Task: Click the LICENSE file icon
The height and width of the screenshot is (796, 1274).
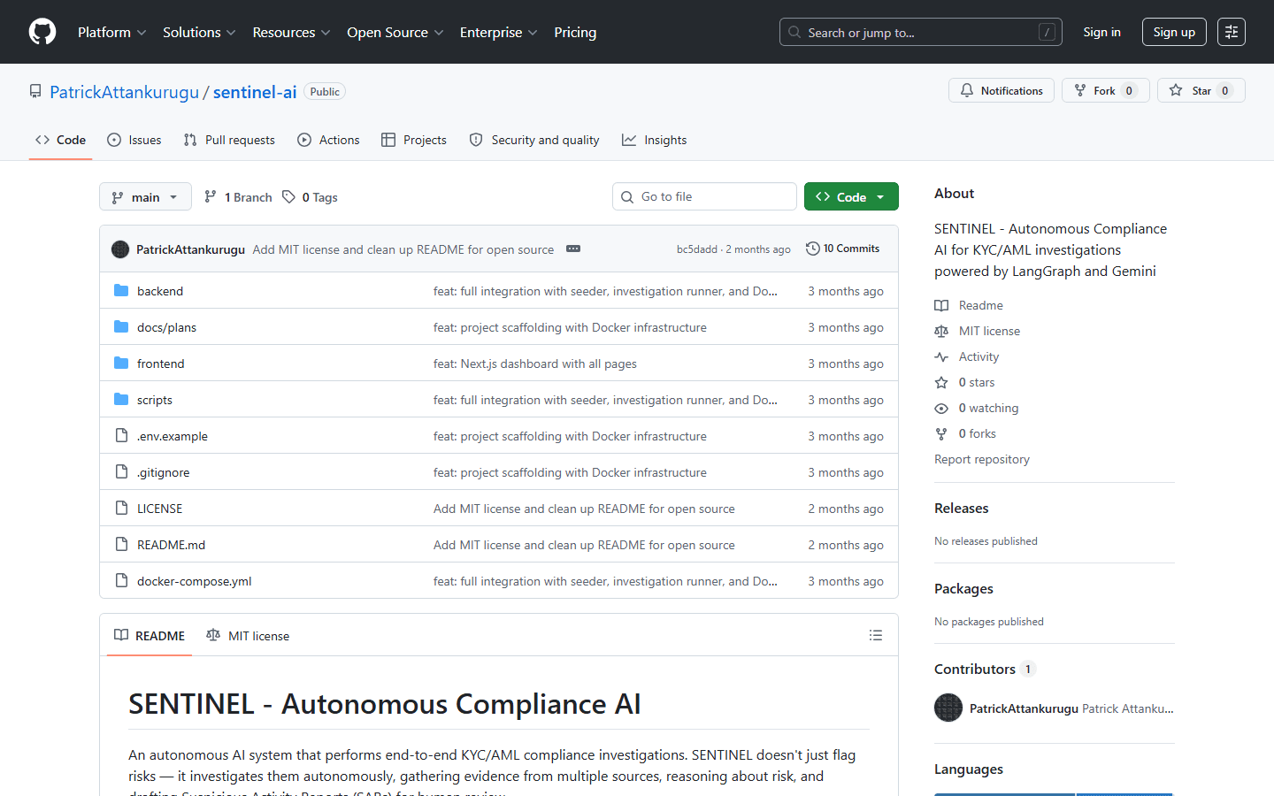Action: 122,509
